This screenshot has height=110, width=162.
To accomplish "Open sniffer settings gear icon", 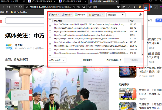I will 140,15.
